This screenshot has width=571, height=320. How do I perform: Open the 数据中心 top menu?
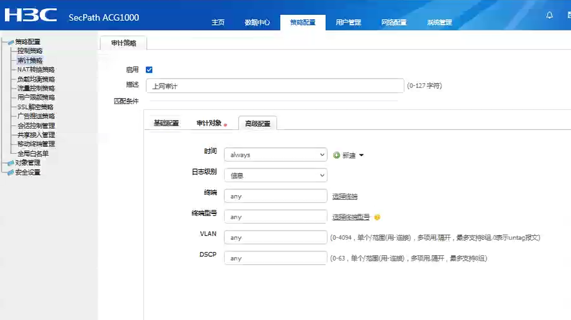tap(257, 22)
